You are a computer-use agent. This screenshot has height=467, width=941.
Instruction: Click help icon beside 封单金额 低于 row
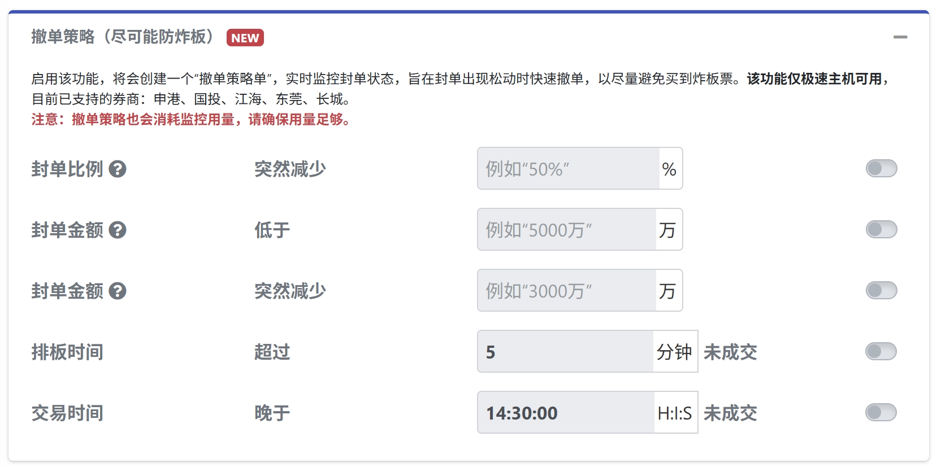(x=118, y=230)
